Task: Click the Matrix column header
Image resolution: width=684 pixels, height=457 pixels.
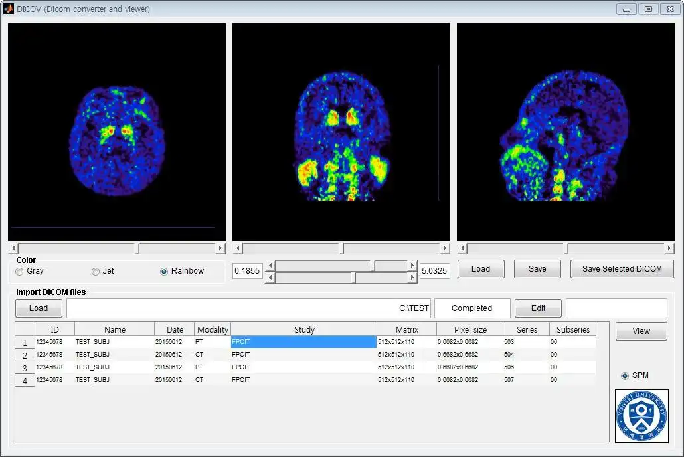Action: (407, 329)
